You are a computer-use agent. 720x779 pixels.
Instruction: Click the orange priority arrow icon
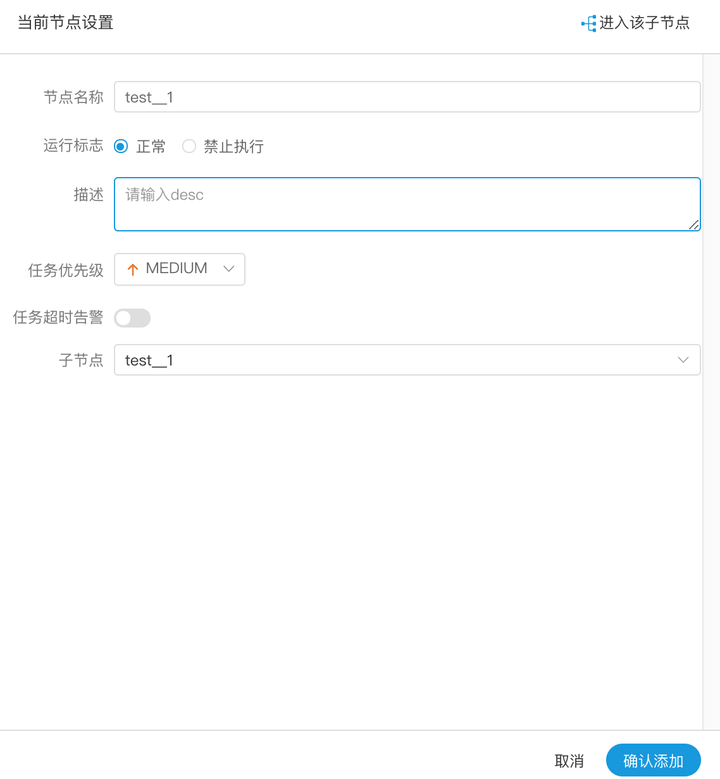pyautogui.click(x=133, y=269)
